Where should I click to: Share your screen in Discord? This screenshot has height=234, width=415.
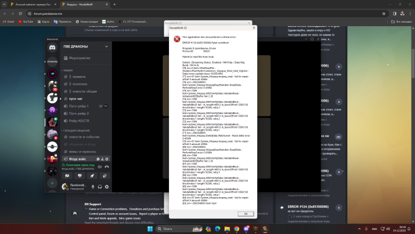(x=79, y=176)
